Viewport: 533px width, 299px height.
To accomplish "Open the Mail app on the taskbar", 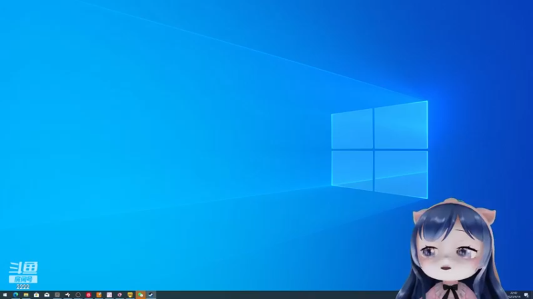I will pos(47,295).
